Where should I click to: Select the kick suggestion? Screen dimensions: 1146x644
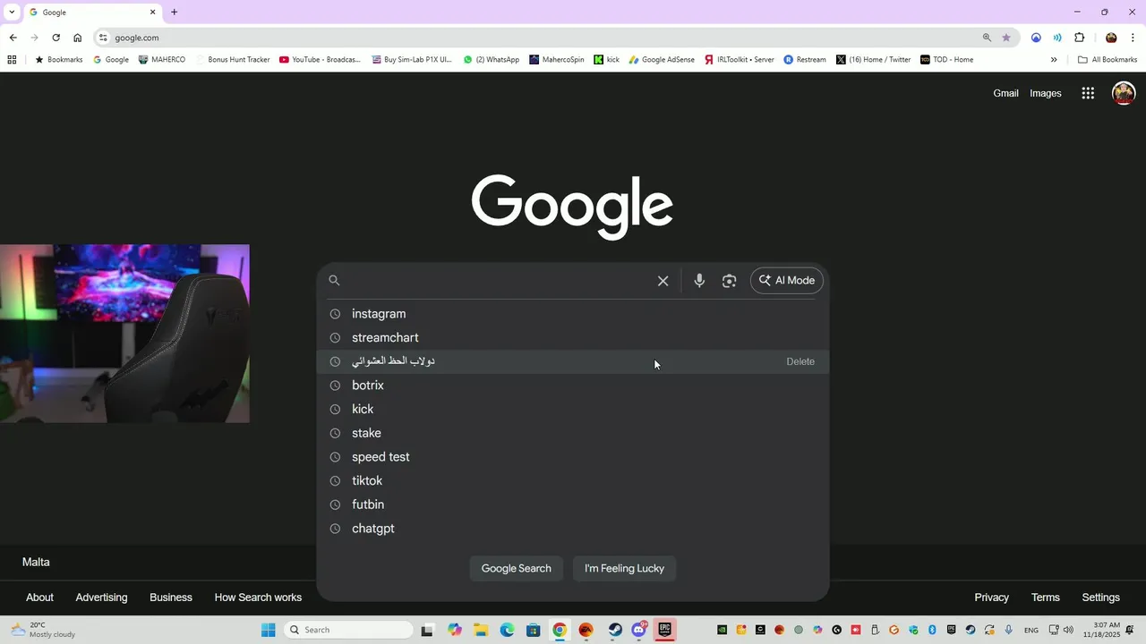point(573,410)
